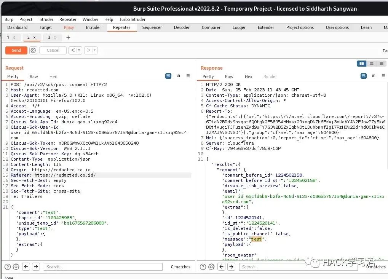This screenshot has width=388, height=279.
Task: Switch to the Logger tab
Action: tap(239, 27)
